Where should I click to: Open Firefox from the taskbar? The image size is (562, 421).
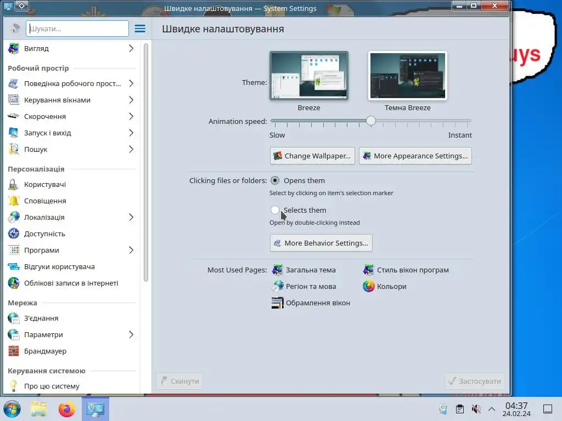pyautogui.click(x=66, y=409)
